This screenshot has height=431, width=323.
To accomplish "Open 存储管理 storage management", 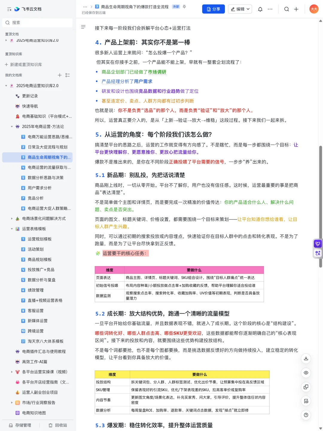I will pyautogui.click(x=20, y=425).
